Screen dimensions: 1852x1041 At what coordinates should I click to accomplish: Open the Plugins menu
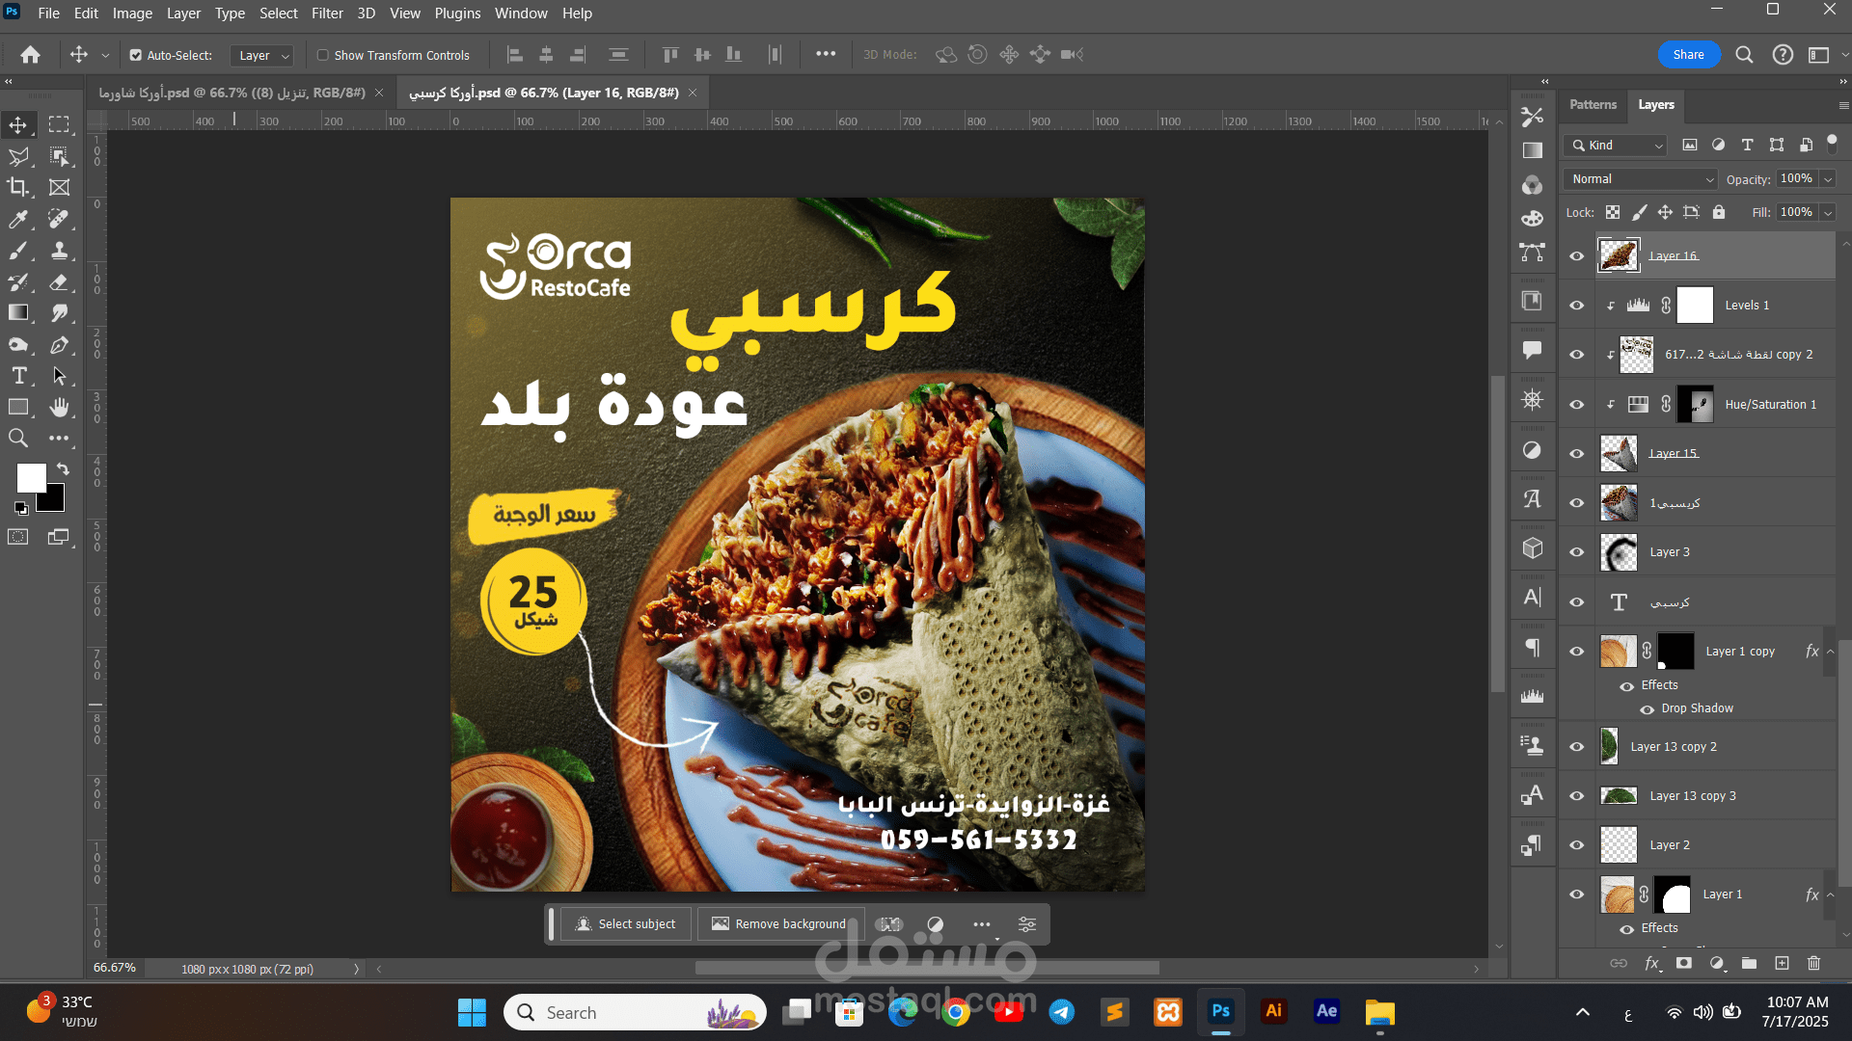click(457, 13)
